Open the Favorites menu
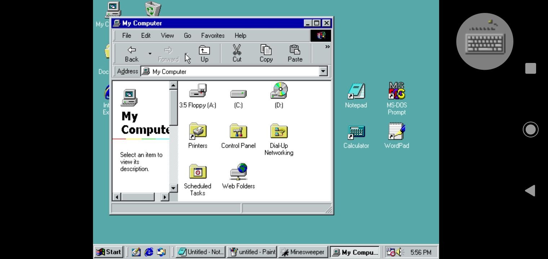This screenshot has height=259, width=548. (213, 36)
